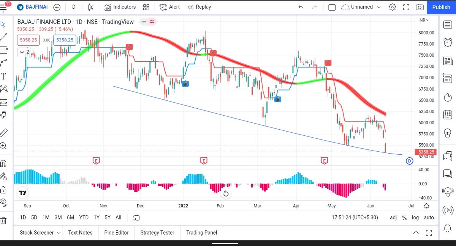Select the 5Y date range
Viewport: 456px width, 246px height.
point(108,217)
